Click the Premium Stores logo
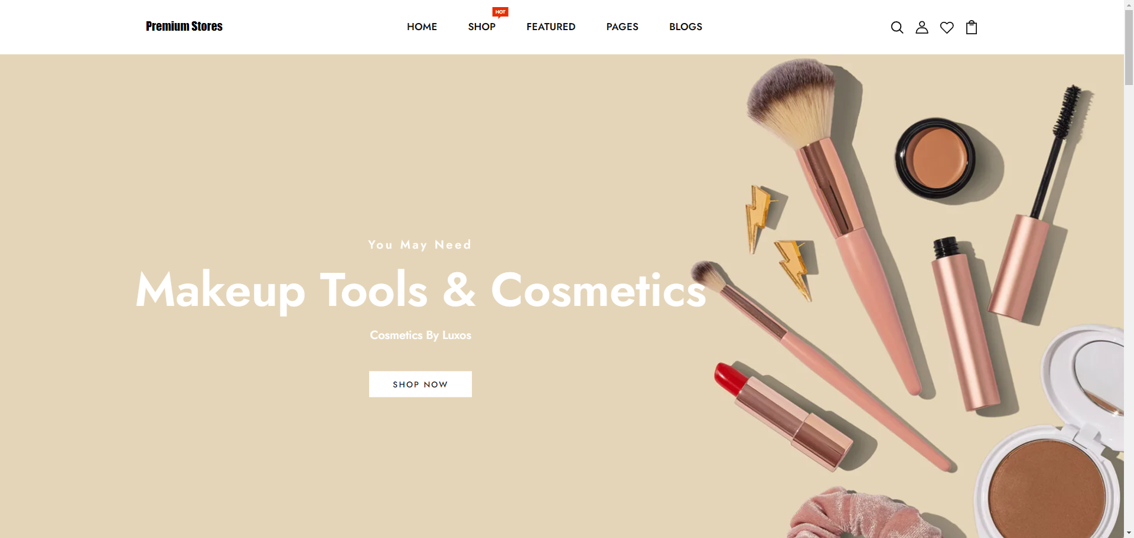 coord(184,27)
